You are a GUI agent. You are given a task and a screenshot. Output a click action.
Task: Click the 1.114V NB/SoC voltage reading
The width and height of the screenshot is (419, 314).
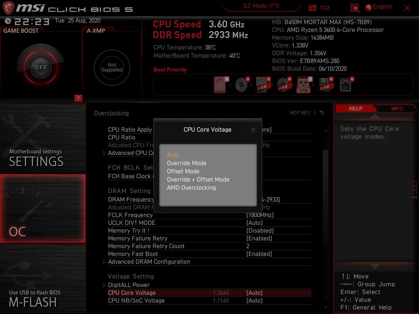coord(221,301)
